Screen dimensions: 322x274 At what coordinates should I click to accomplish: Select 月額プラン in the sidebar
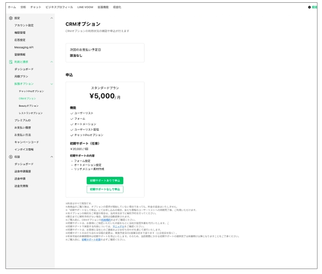click(21, 76)
